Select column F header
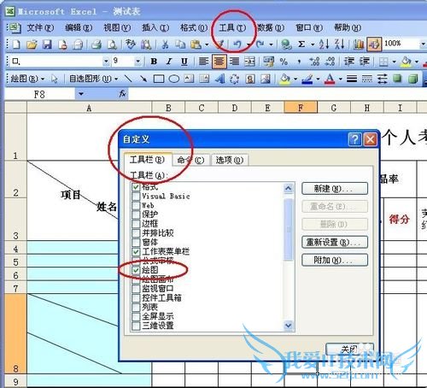 click(x=301, y=108)
